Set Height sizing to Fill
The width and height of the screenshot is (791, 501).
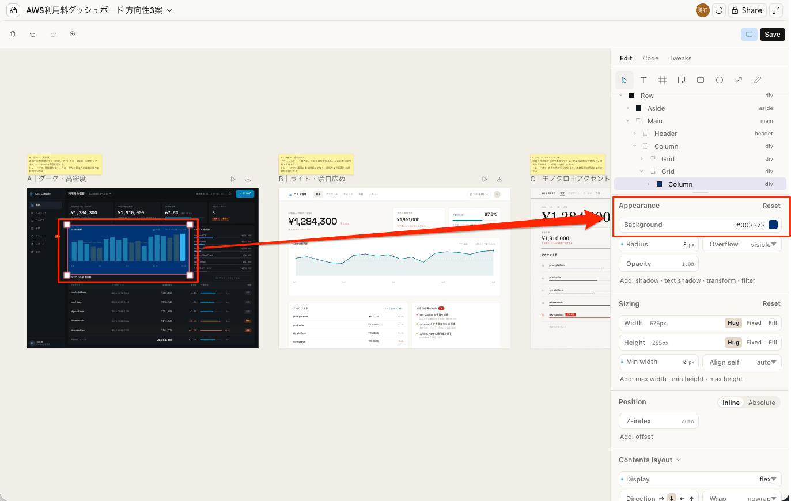click(773, 343)
